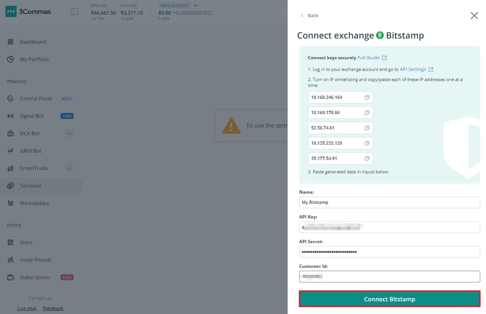The width and height of the screenshot is (486, 314).
Task: Expand the DCA Bot submenu
Action: tap(69, 133)
